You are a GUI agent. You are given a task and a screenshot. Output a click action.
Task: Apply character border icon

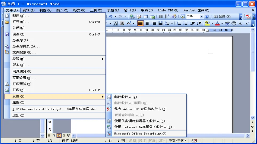tap(115, 23)
